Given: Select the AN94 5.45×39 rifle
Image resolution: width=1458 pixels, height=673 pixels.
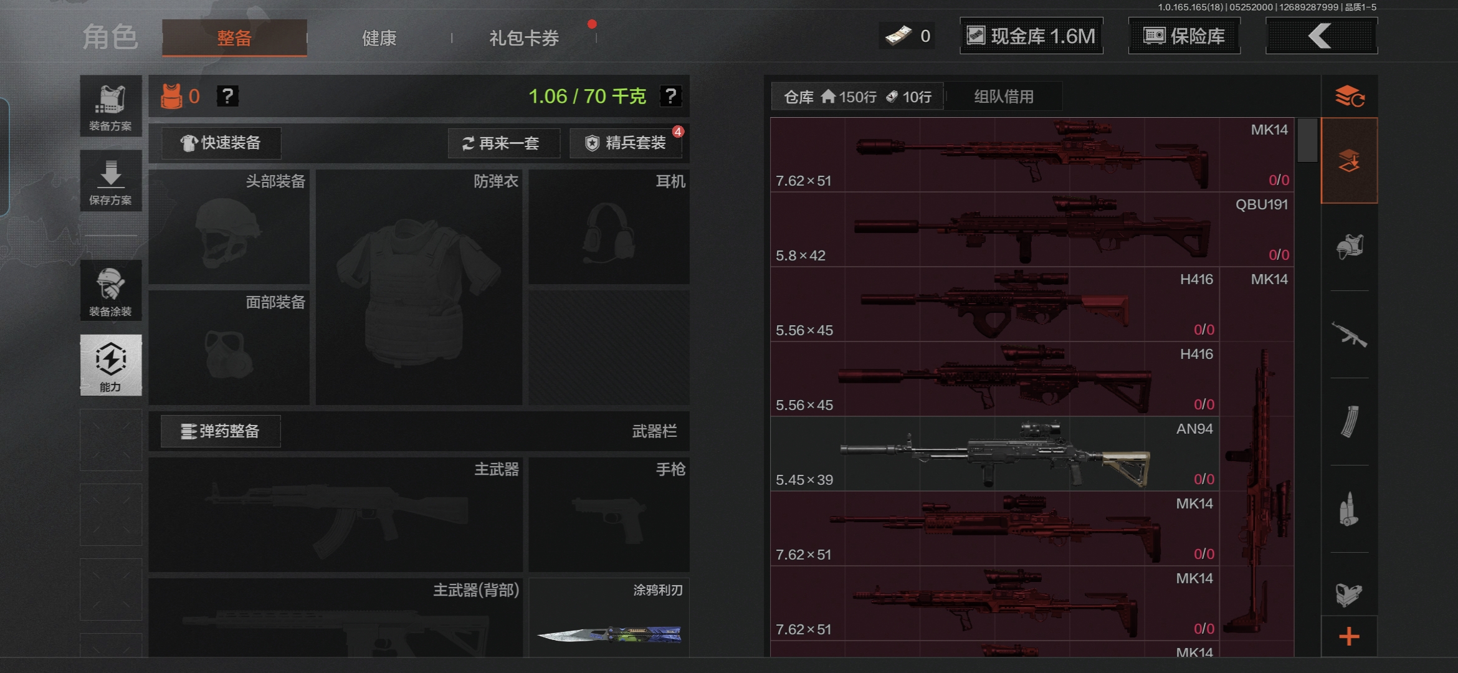Looking at the screenshot, I should [994, 454].
